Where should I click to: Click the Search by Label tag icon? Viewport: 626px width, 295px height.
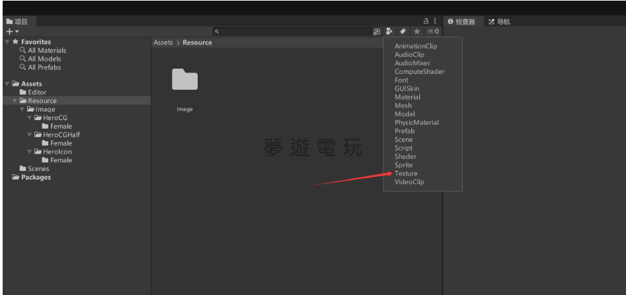[403, 31]
